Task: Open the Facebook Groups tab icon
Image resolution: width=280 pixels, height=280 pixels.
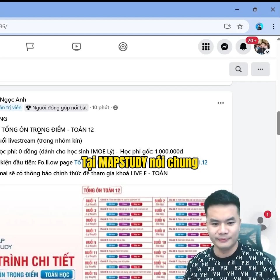Action: tap(123, 47)
